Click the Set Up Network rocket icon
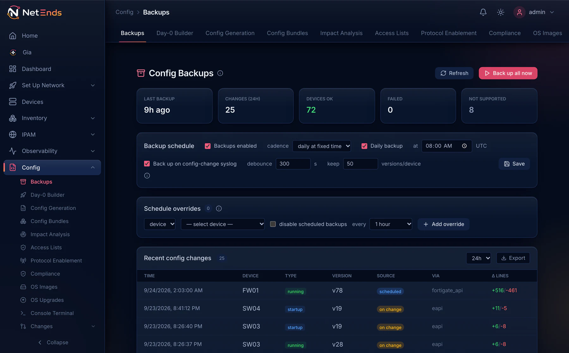The height and width of the screenshot is (353, 569). tap(13, 85)
